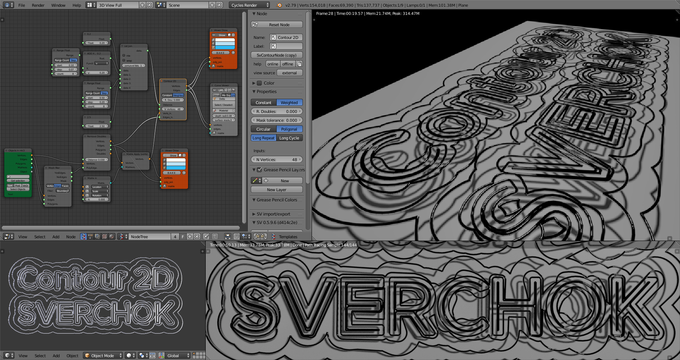
Task: Expand the SV import/export panel
Action: (x=254, y=214)
